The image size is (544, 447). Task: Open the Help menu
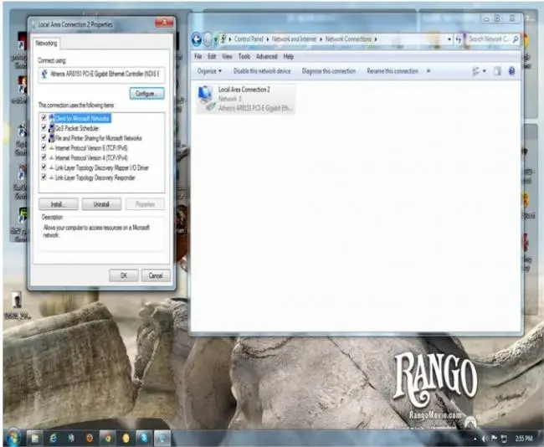(288, 56)
